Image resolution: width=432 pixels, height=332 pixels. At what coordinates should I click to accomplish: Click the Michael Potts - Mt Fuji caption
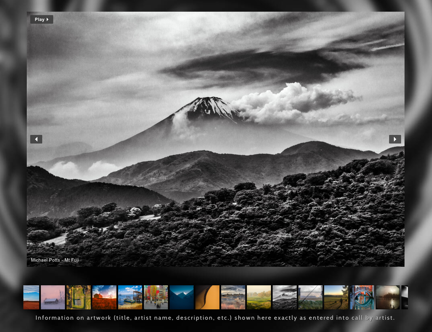click(x=55, y=260)
